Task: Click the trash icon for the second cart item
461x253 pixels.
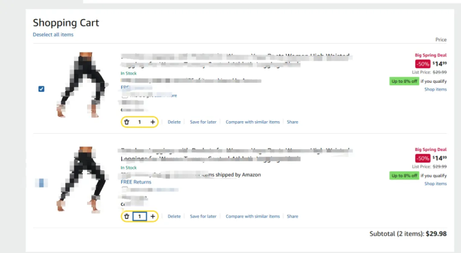Action: point(127,216)
